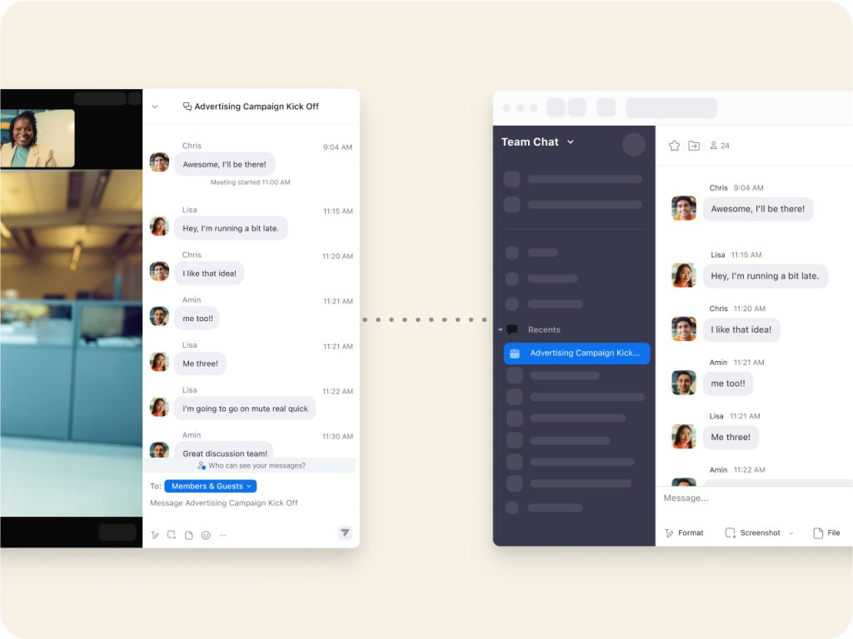This screenshot has width=853, height=639.
Task: Collapse the meeting chat panel chevron
Action: (x=155, y=106)
